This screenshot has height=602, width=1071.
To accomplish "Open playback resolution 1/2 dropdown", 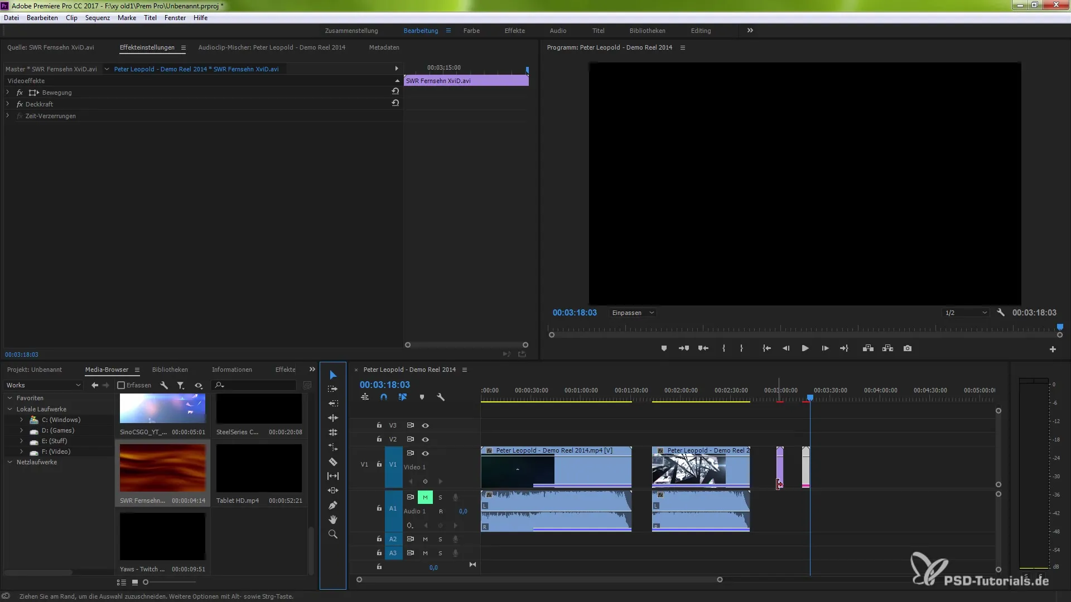I will [966, 313].
